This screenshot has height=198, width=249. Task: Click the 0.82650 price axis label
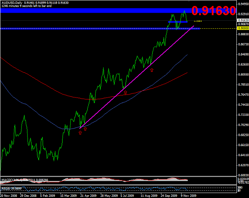(243, 64)
